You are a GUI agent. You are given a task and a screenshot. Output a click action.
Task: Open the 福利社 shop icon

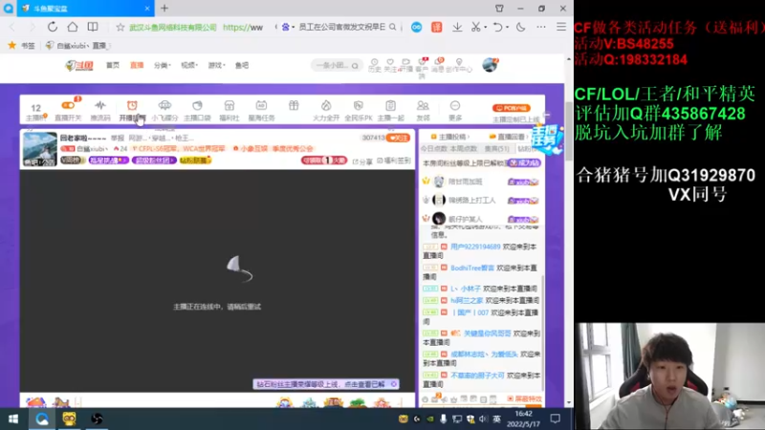pyautogui.click(x=229, y=105)
